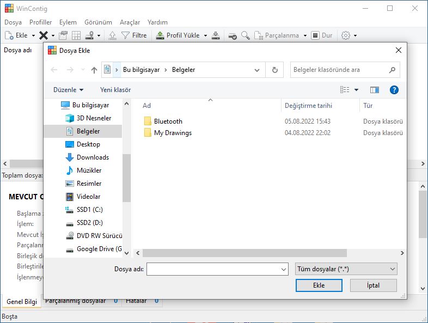This screenshot has height=323, width=428.
Task: Click the blue help question icon
Action: click(x=394, y=90)
